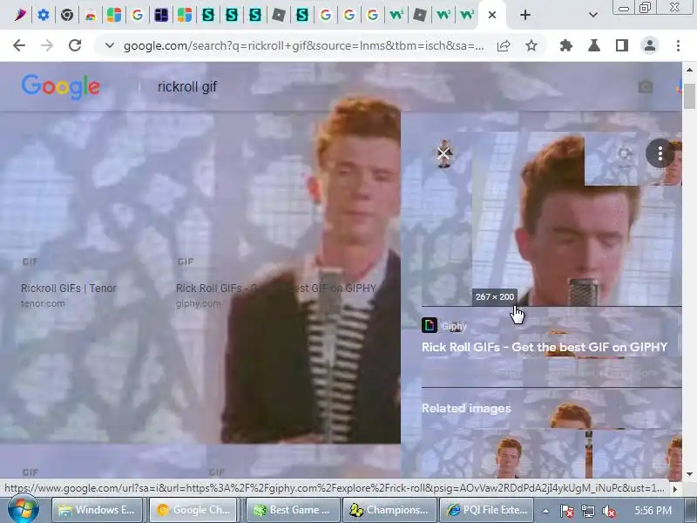Image resolution: width=697 pixels, height=523 pixels.
Task: Click the page scrollbar down arrow
Action: click(689, 473)
